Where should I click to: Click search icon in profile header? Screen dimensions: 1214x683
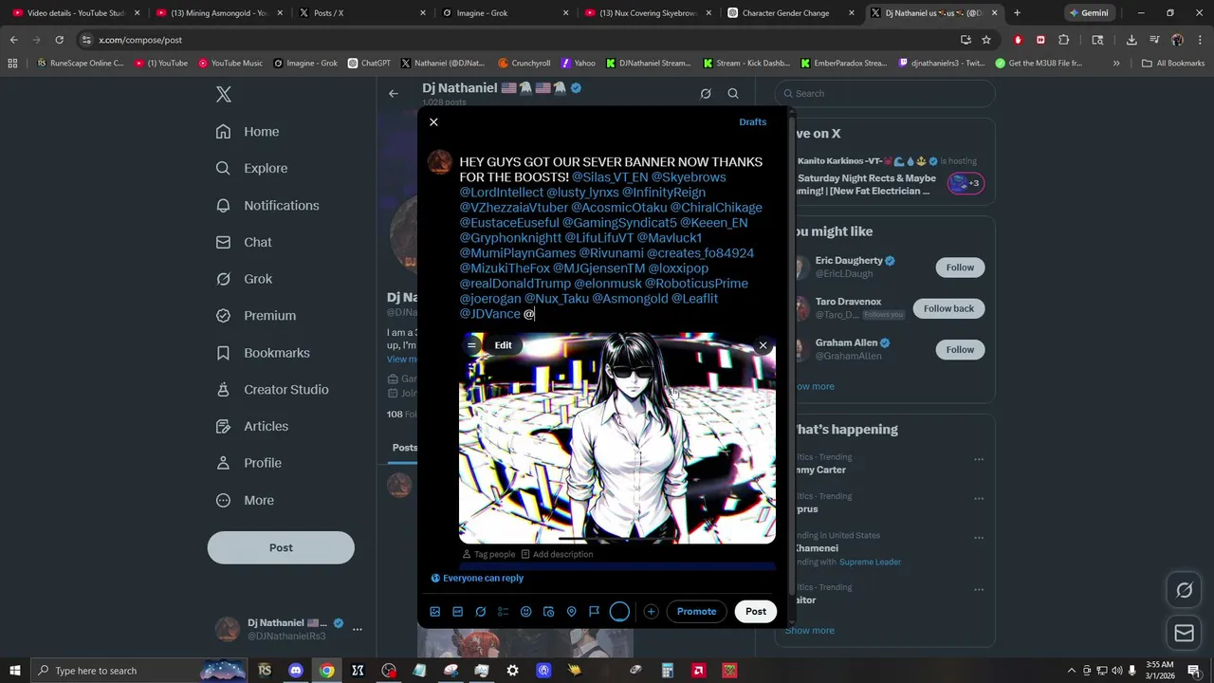(733, 94)
